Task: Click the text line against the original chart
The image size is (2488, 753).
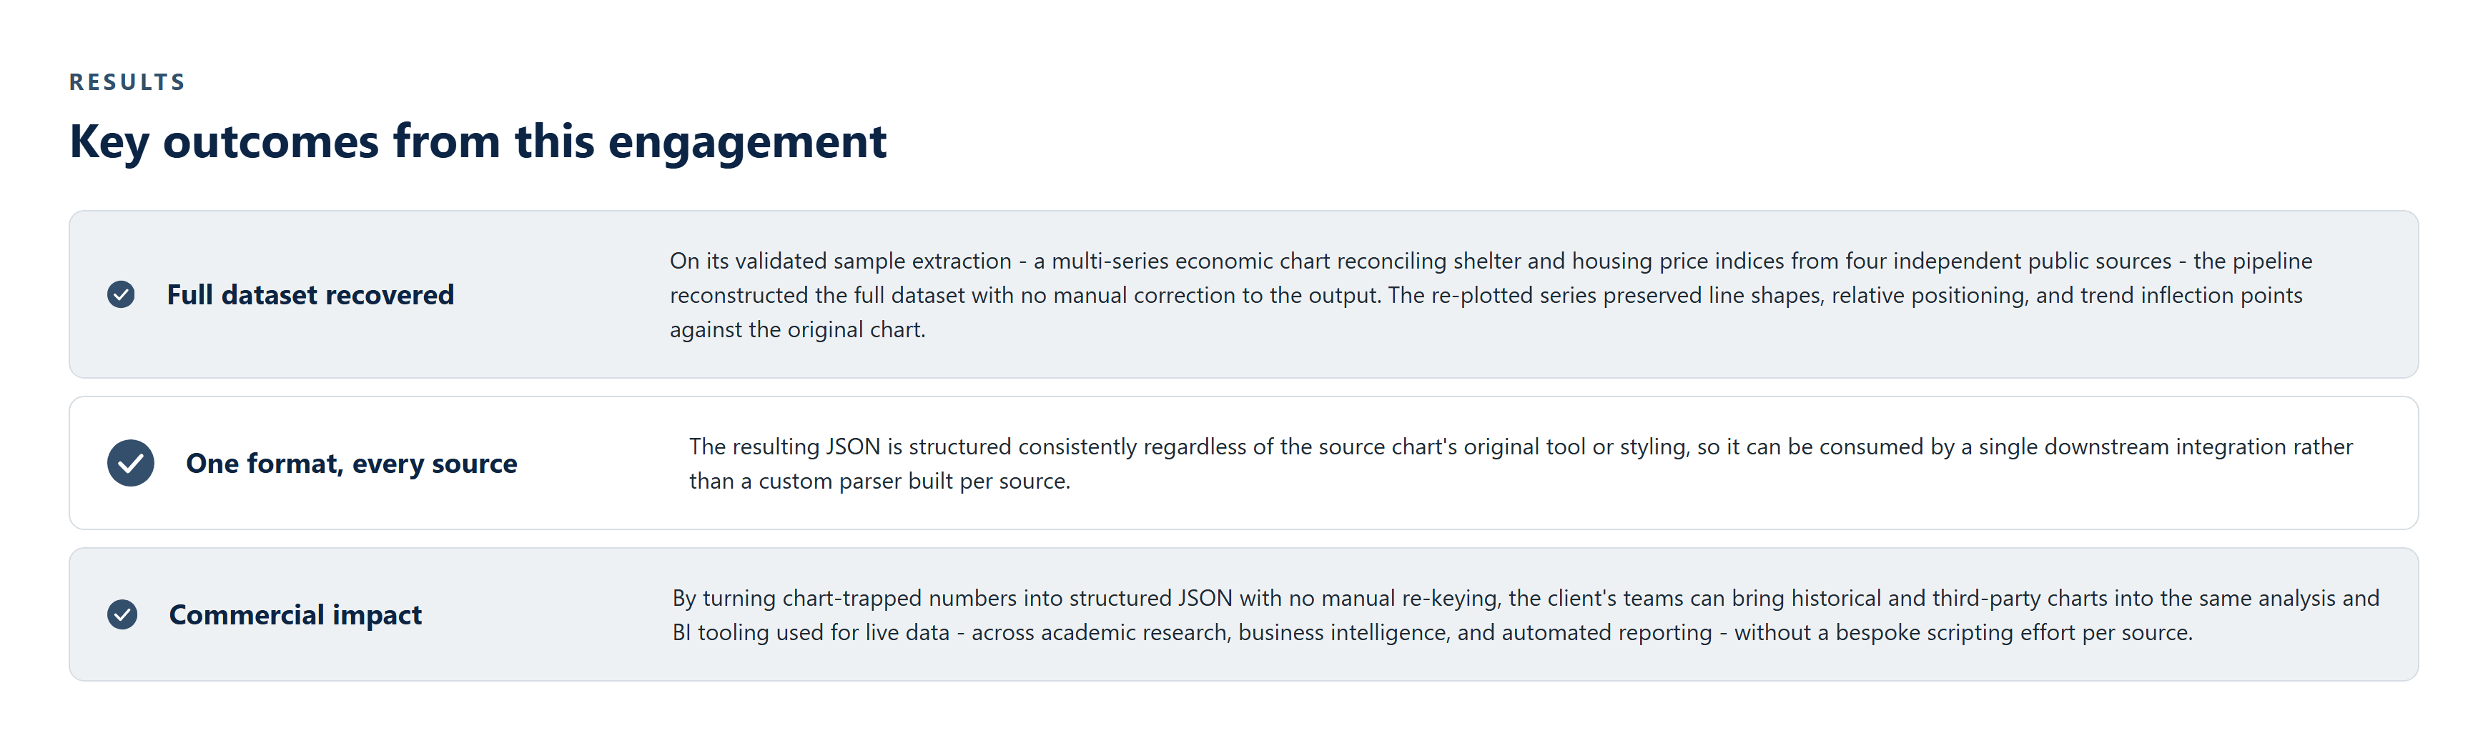Action: [798, 329]
